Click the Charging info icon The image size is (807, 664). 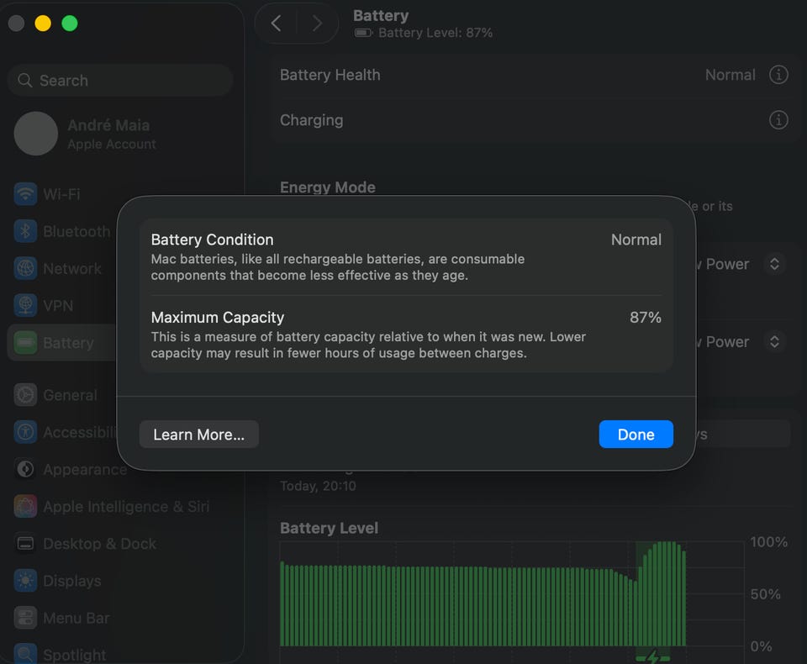[x=778, y=120]
